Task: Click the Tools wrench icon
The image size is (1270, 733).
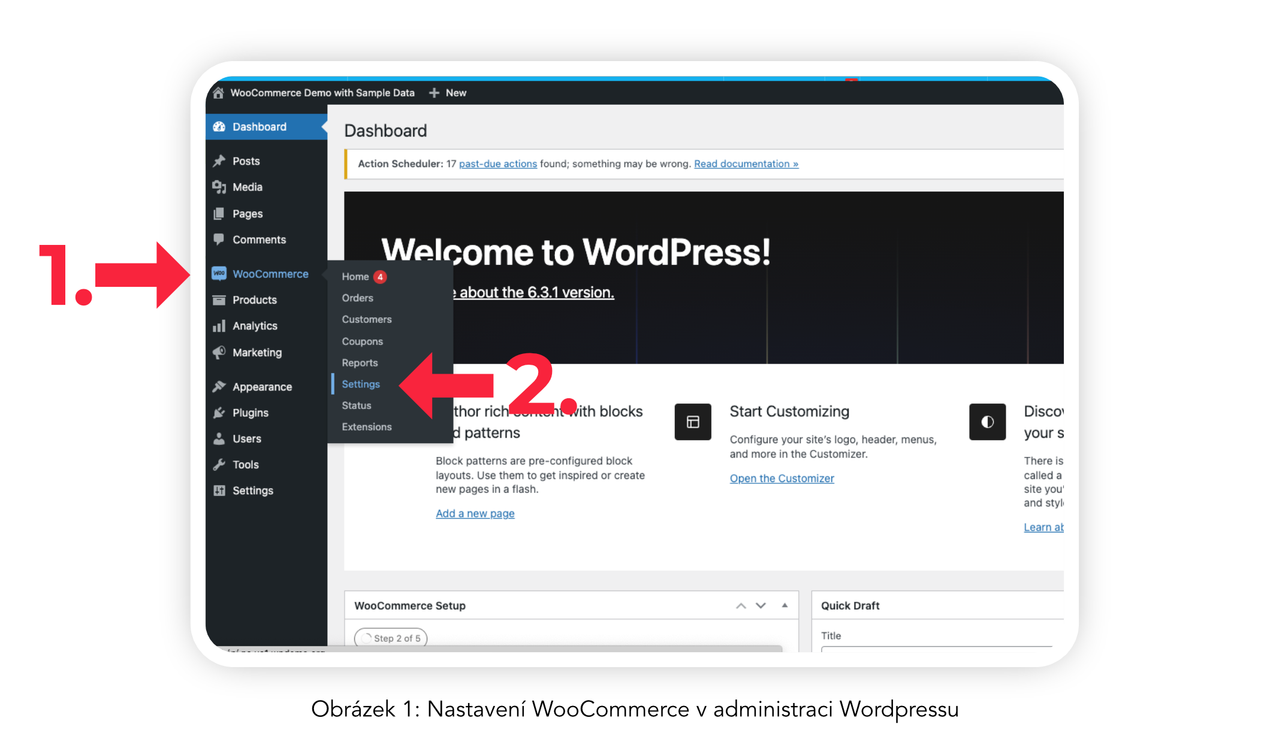Action: (x=219, y=464)
